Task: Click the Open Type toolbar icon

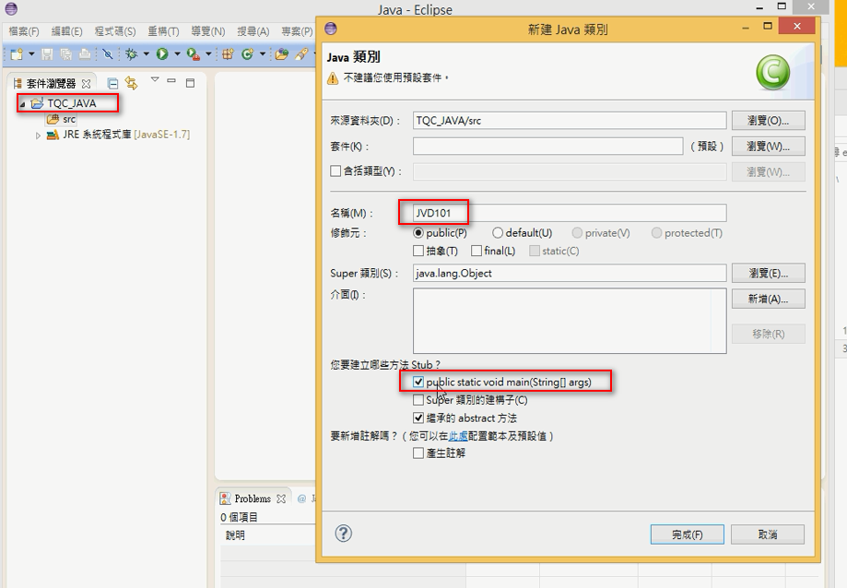Action: tap(281, 54)
